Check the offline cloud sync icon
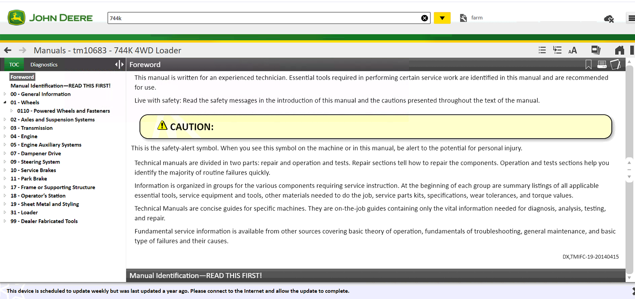 (x=609, y=19)
